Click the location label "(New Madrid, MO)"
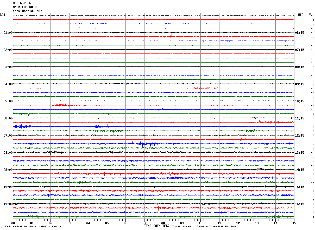The image size is (315, 230). coord(27,11)
